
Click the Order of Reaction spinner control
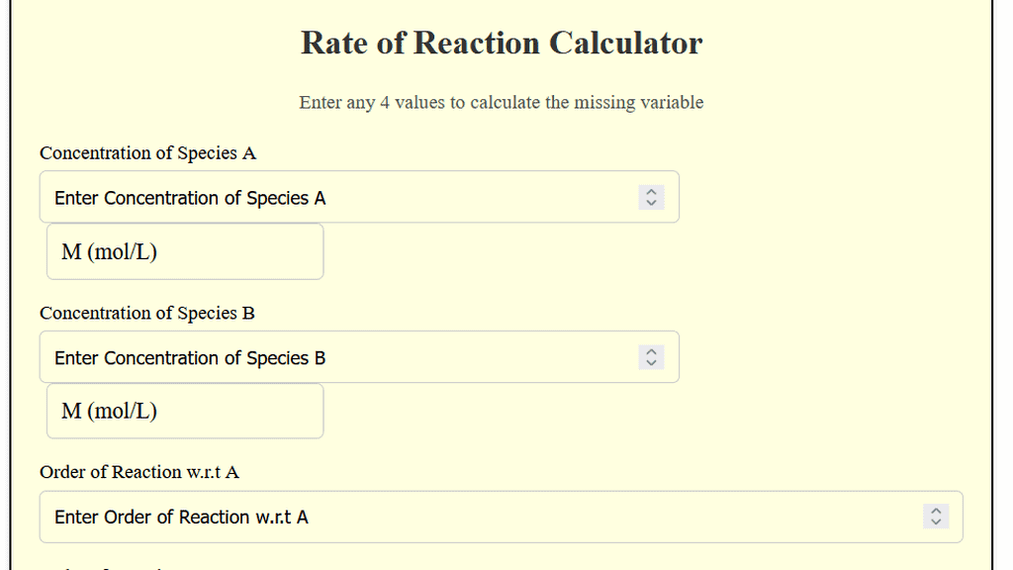pos(935,517)
